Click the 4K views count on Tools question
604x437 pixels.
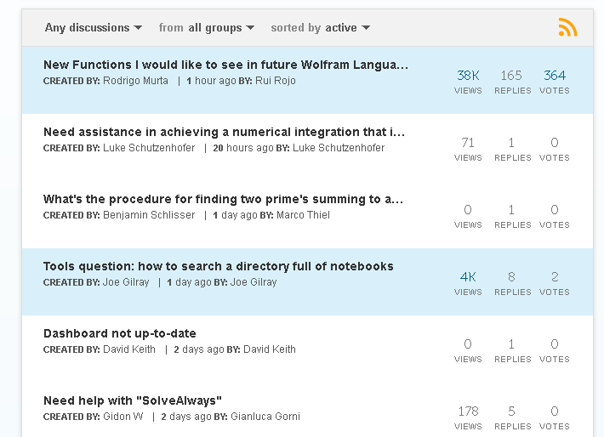point(468,277)
